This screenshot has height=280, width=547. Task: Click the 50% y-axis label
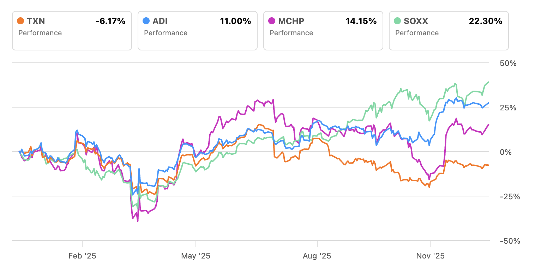tap(508, 63)
